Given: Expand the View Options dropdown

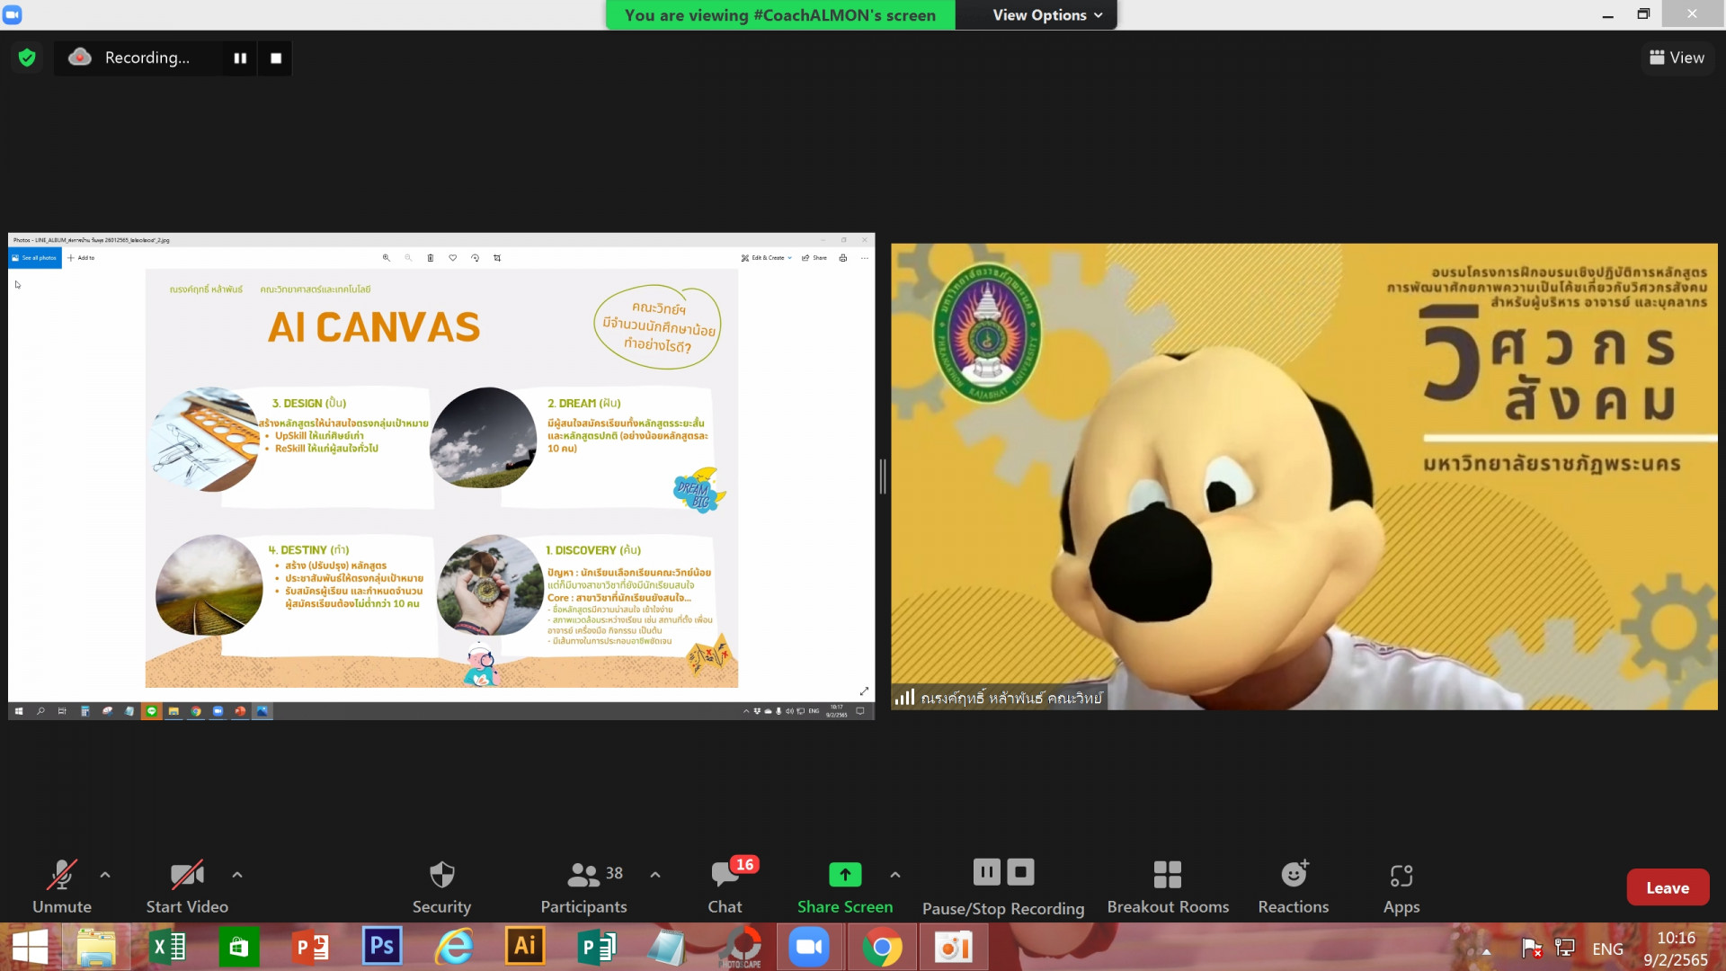Looking at the screenshot, I should [x=1046, y=15].
